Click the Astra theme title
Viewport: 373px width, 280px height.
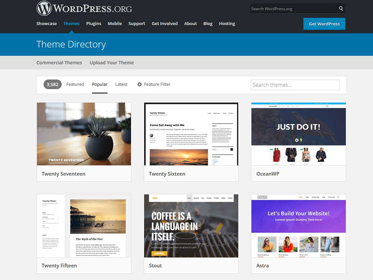point(263,265)
